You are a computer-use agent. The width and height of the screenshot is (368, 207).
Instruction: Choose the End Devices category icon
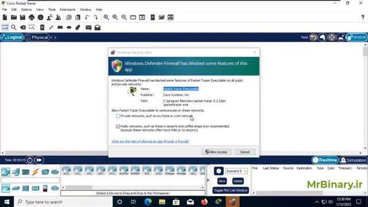(16, 172)
